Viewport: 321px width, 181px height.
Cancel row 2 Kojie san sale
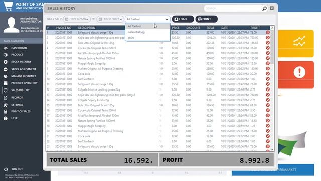coord(268,38)
